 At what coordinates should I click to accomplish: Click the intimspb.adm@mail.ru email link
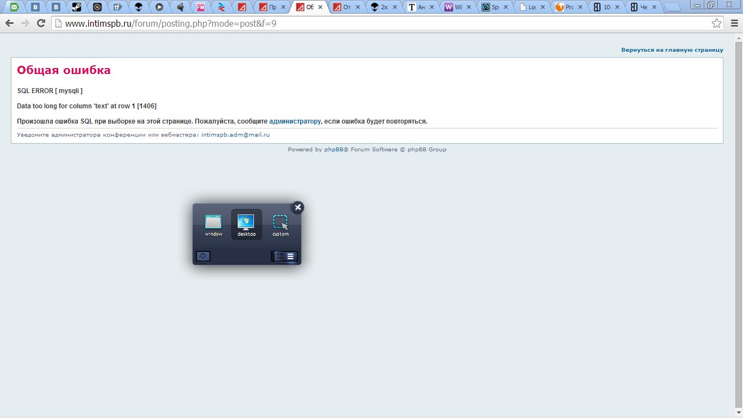pos(235,134)
